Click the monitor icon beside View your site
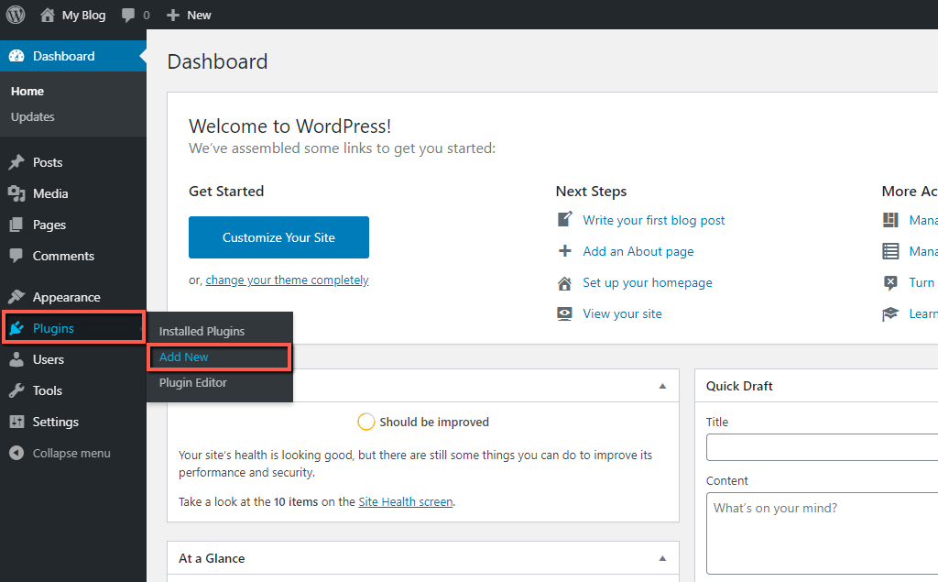The width and height of the screenshot is (938, 582). click(x=564, y=313)
